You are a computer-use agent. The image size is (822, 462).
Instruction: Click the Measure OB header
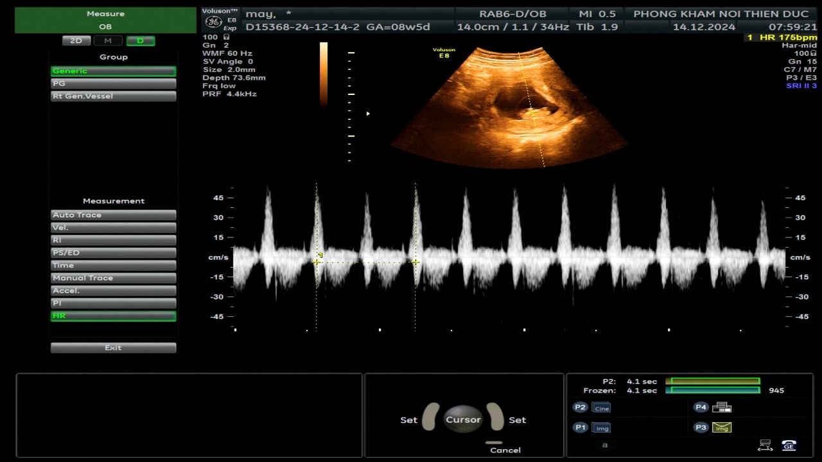click(105, 21)
